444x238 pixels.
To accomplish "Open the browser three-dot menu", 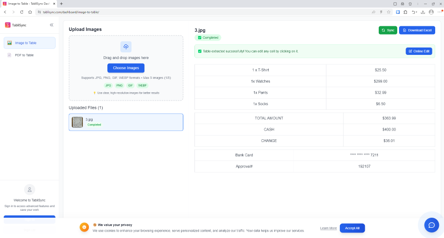I will click(x=439, y=12).
